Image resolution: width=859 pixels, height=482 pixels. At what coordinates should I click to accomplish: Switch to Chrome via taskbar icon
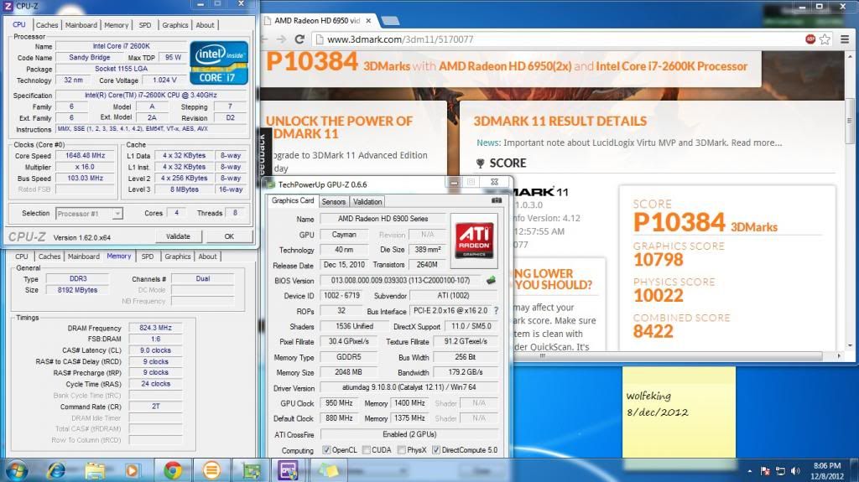(x=173, y=470)
